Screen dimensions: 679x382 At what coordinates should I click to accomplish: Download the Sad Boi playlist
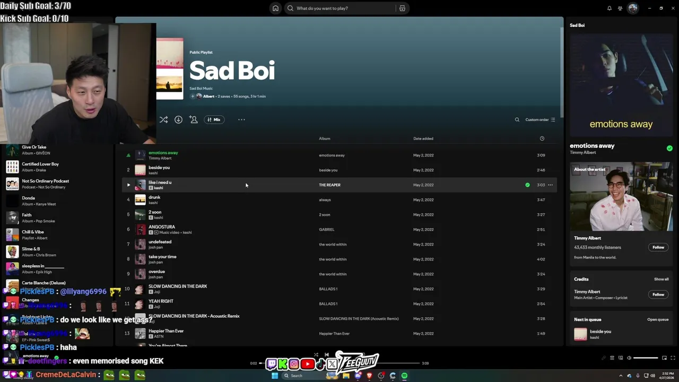178,120
